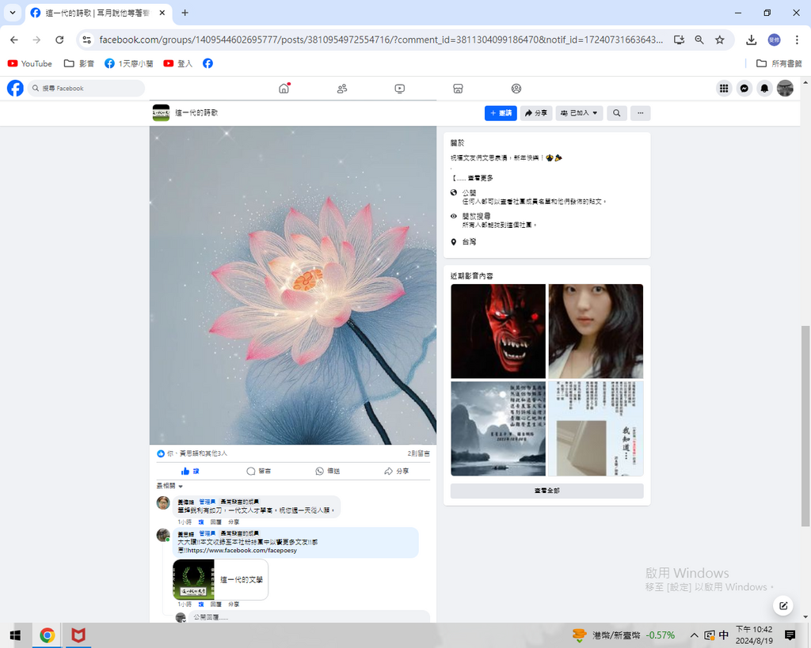The image size is (811, 648).
Task: Open the Marketplace icon
Action: pos(458,89)
